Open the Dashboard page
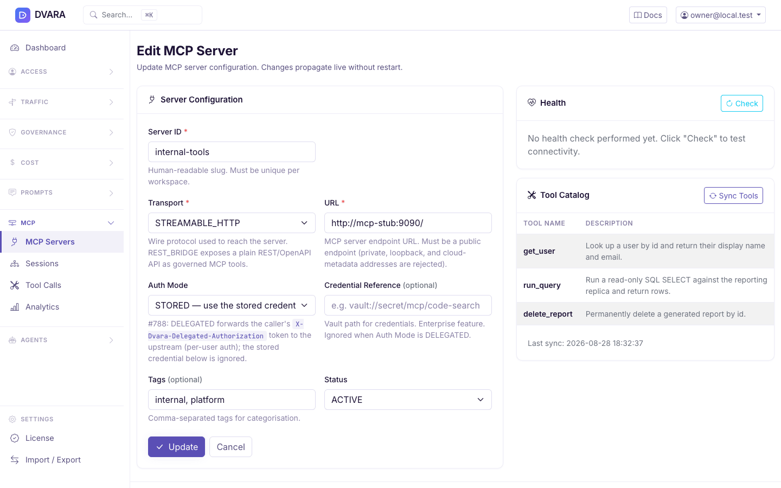781x488 pixels. pyautogui.click(x=62, y=48)
